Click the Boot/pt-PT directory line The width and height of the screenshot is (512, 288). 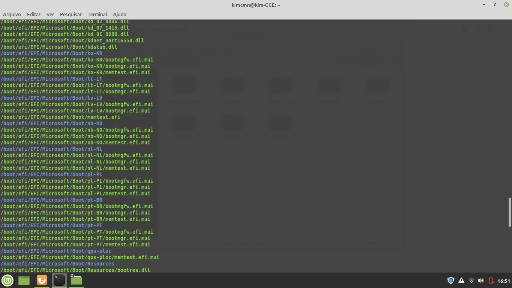point(51,225)
